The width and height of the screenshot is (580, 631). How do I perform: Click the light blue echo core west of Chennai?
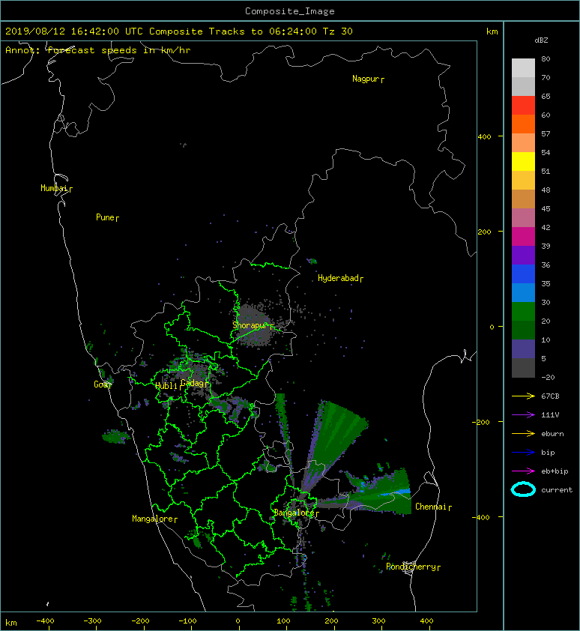(x=396, y=492)
